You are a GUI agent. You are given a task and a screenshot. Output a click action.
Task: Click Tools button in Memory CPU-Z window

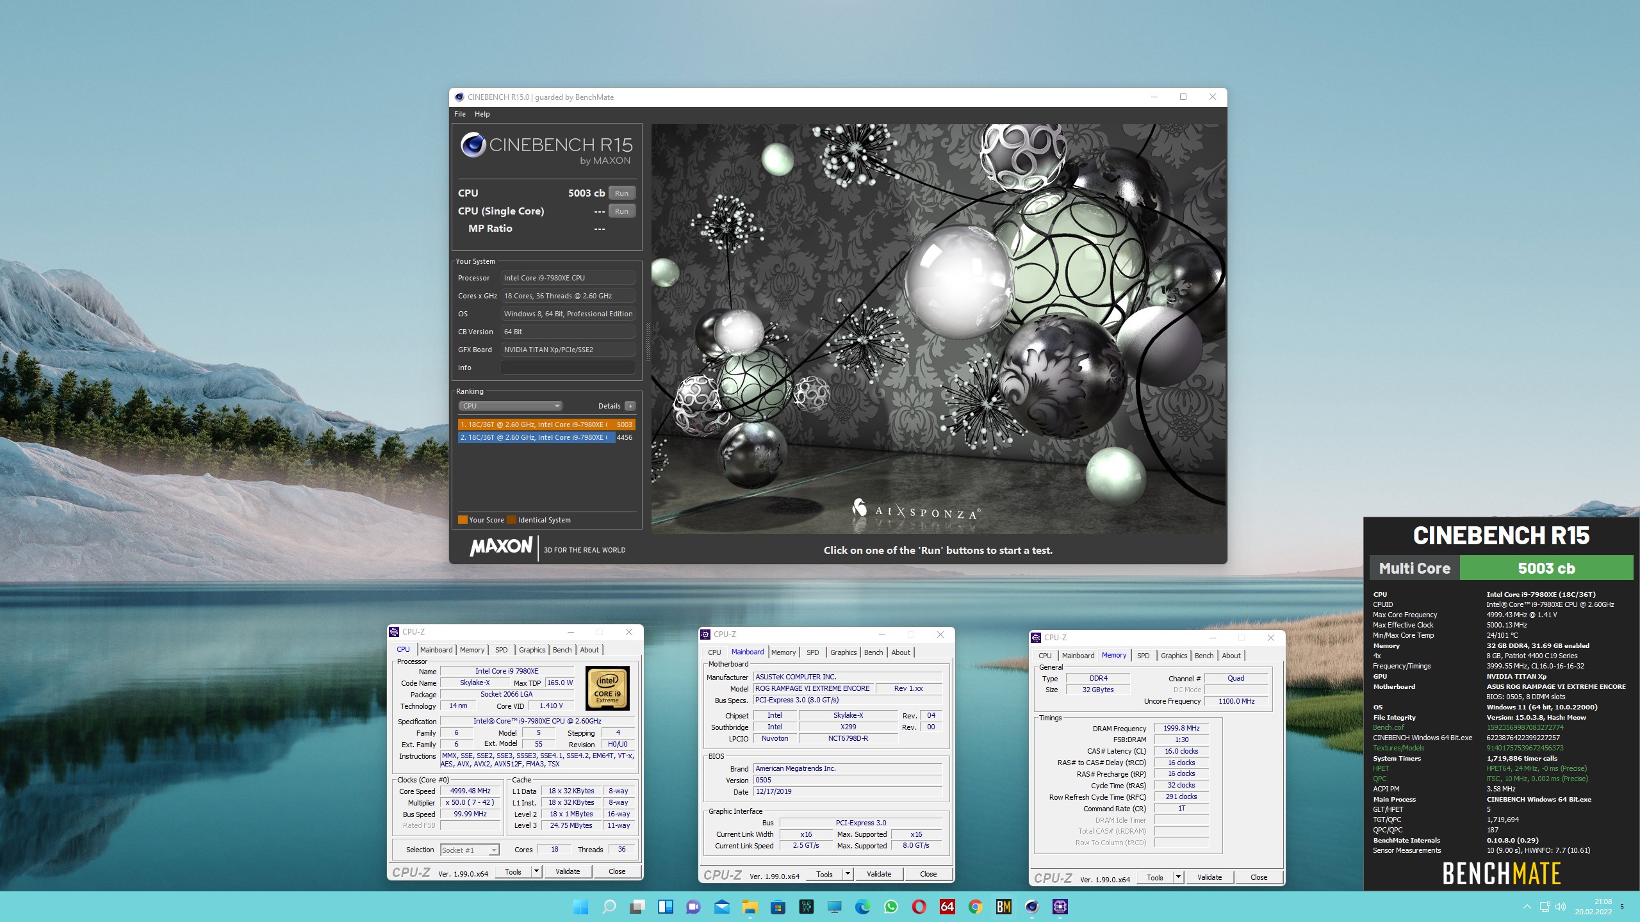pyautogui.click(x=1155, y=877)
